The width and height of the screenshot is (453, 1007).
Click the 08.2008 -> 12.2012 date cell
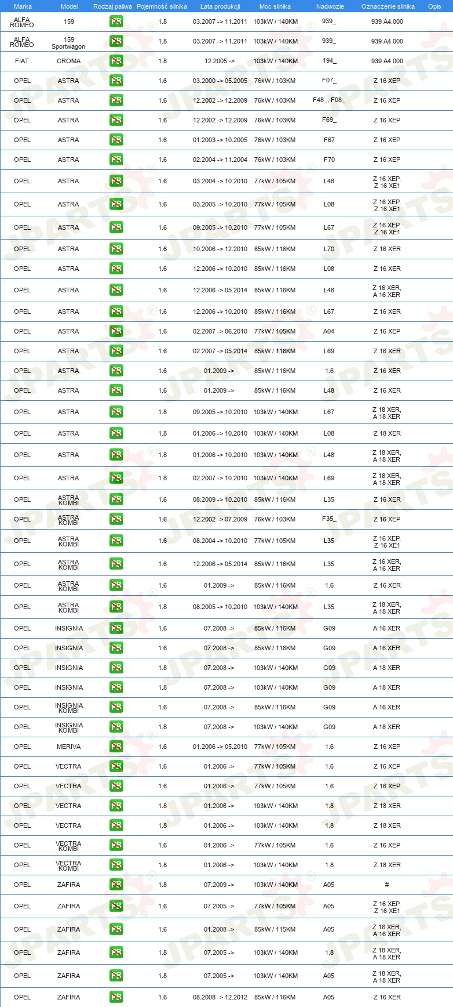(220, 997)
